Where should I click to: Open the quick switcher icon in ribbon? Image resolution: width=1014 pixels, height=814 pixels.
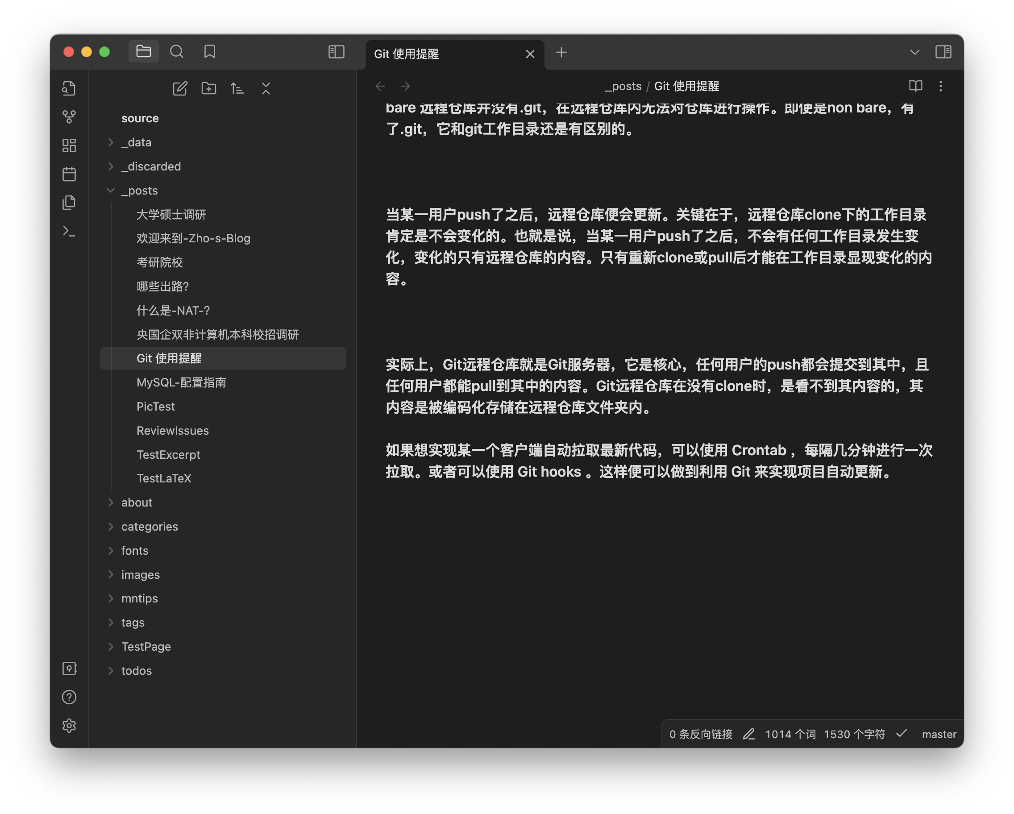point(69,88)
